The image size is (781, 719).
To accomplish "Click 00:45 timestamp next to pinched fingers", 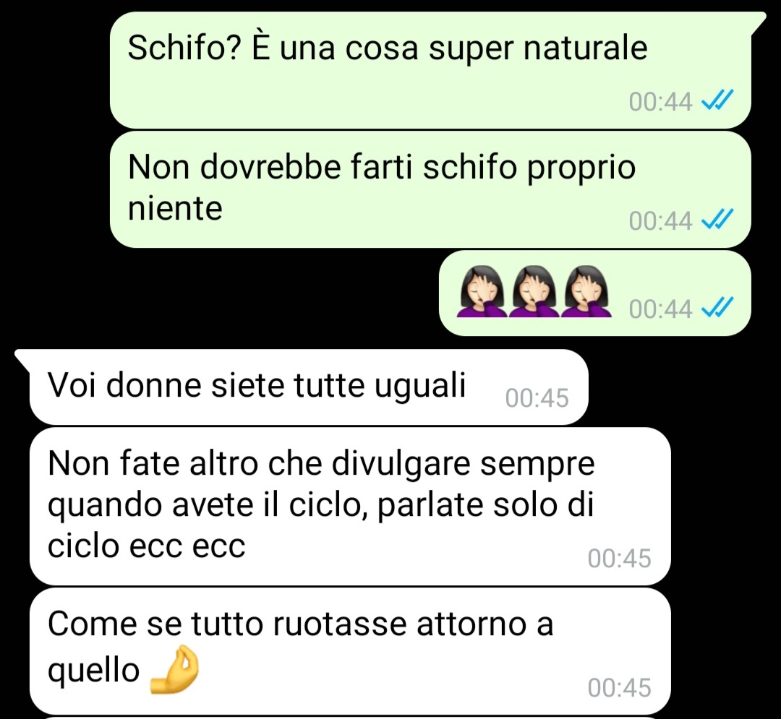I will pyautogui.click(x=619, y=688).
